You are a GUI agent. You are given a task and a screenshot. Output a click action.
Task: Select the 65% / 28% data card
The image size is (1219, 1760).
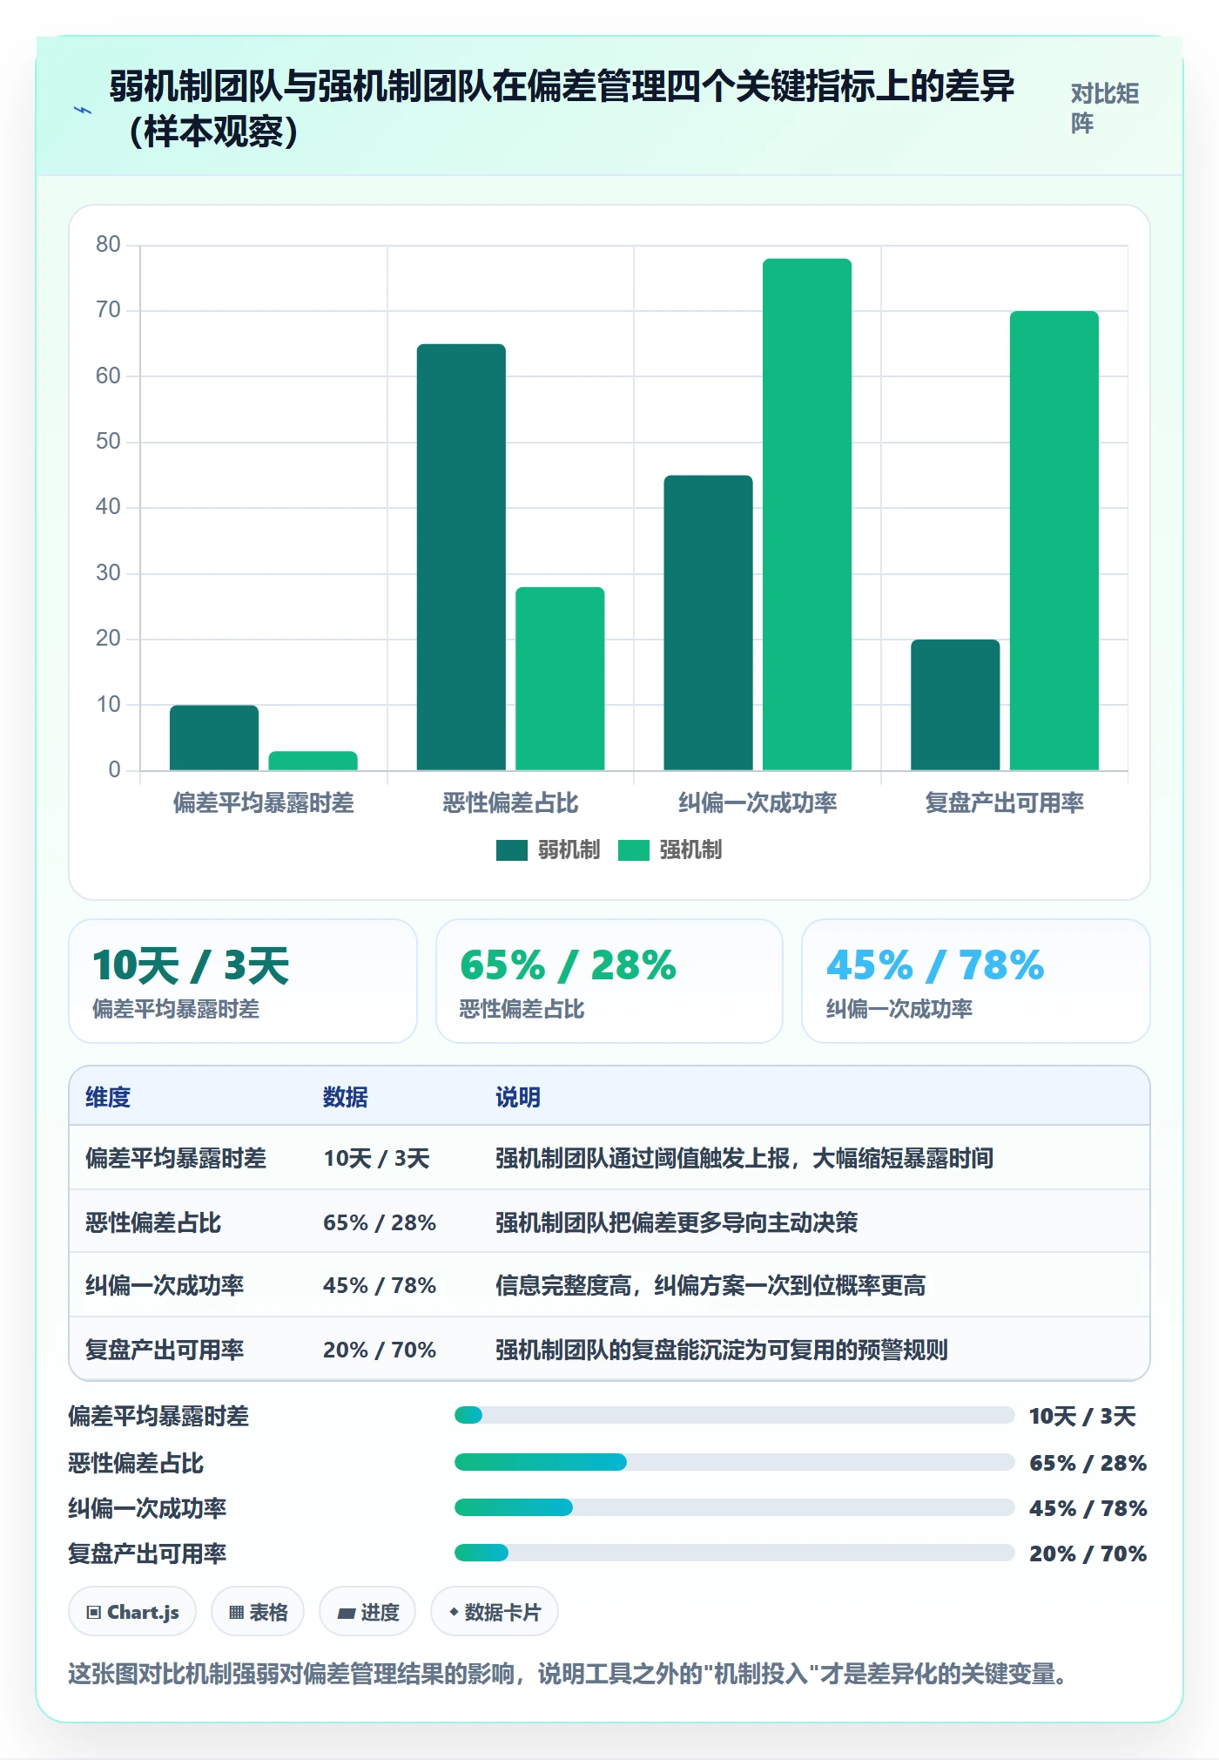609,981
